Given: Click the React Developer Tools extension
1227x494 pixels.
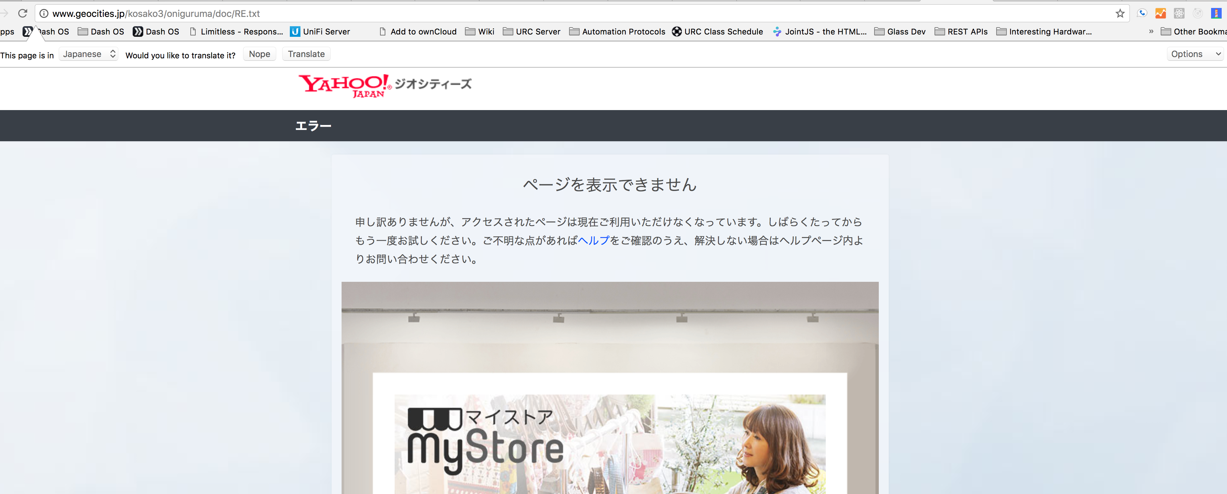Looking at the screenshot, I should (x=1179, y=13).
